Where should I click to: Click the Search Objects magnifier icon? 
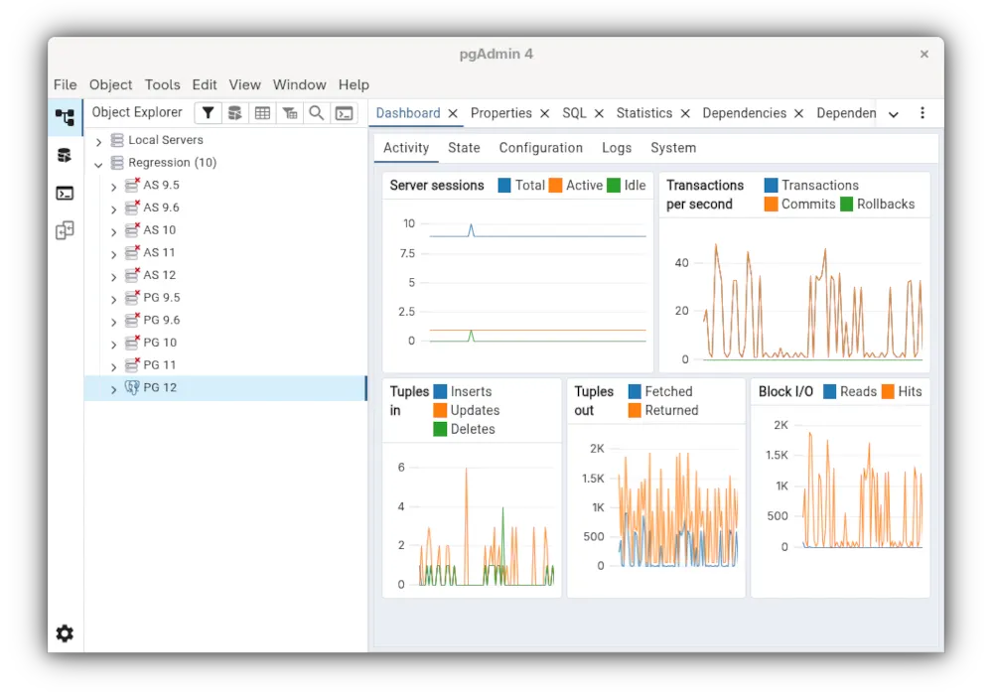(317, 113)
